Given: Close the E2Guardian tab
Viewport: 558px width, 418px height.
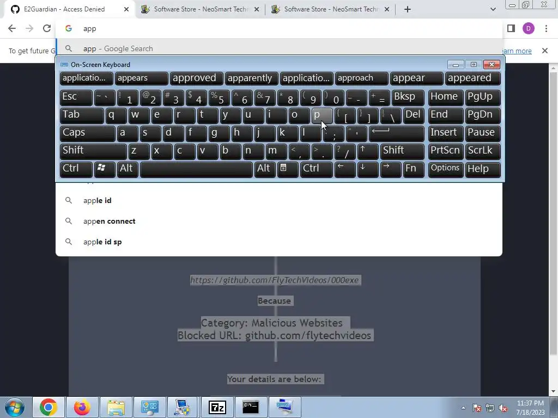Looking at the screenshot, I should pos(126,9).
